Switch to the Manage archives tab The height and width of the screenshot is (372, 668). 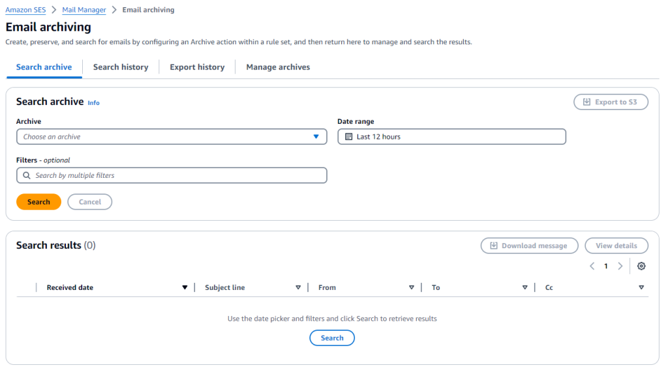[278, 67]
